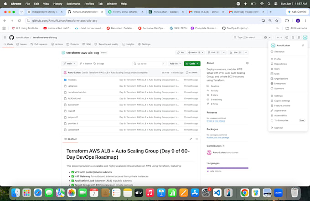
Task: Click Create a new release link
Action: pyautogui.click(x=216, y=121)
